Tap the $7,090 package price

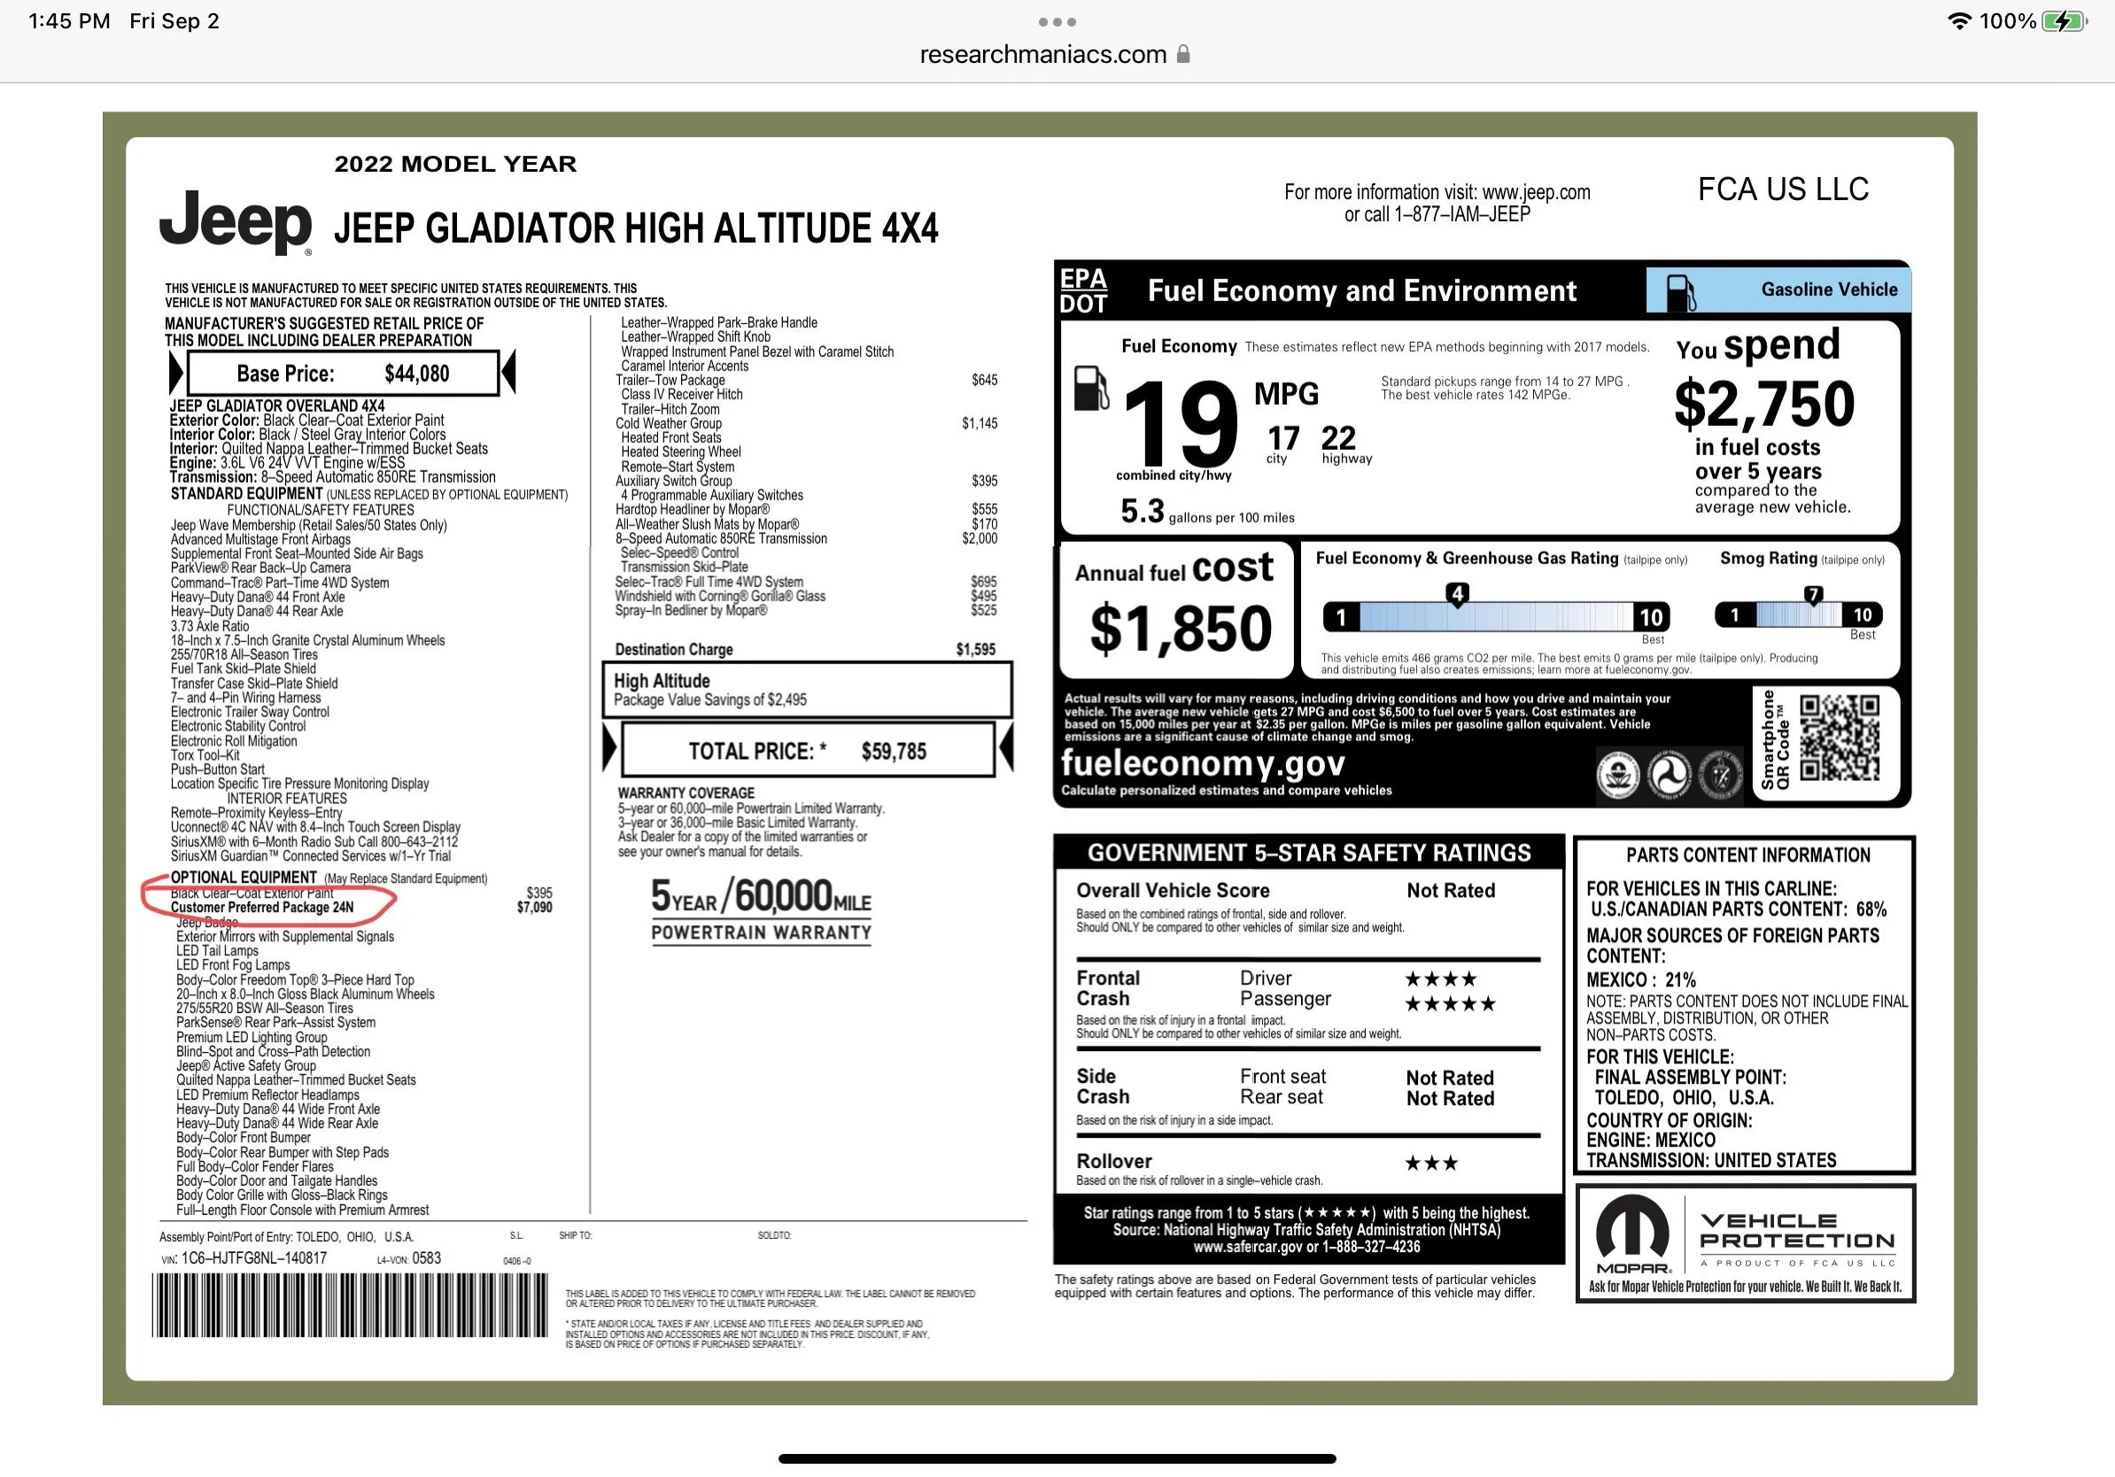(x=534, y=908)
